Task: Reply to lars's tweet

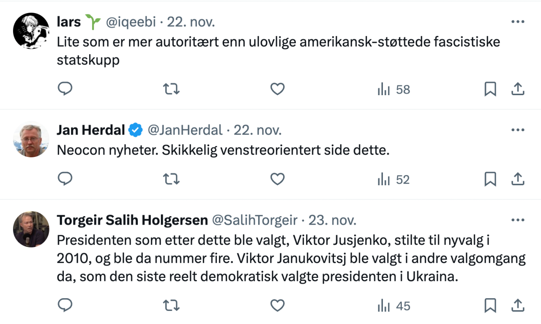Action: (x=65, y=89)
